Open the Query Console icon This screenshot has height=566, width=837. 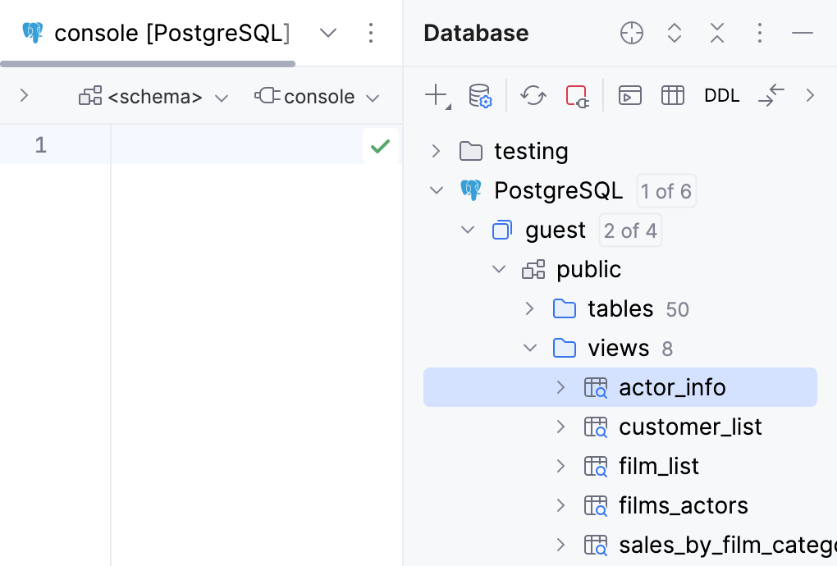click(x=630, y=95)
